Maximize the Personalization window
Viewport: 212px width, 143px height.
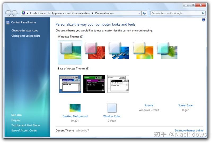[192, 5]
